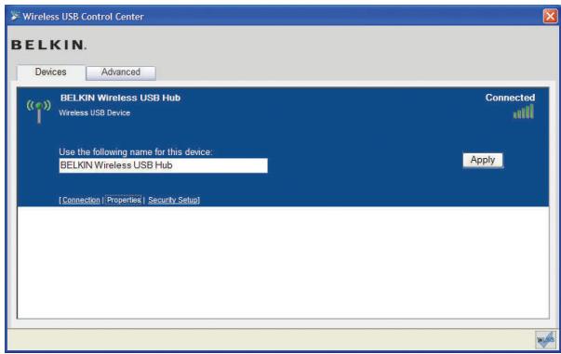Image resolution: width=561 pixels, height=354 pixels.
Task: Click the Wireless USB Control Center title icon
Action: point(15,16)
